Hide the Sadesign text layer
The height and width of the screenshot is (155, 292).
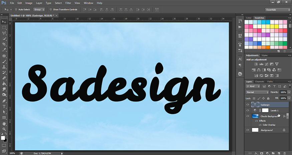pos(248,104)
